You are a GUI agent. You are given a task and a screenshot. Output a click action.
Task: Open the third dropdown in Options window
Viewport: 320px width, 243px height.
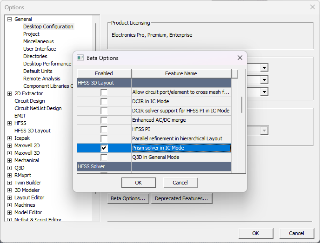pyautogui.click(x=264, y=92)
